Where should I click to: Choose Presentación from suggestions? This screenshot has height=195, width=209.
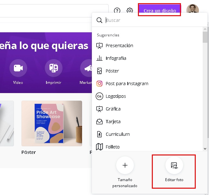(x=119, y=46)
